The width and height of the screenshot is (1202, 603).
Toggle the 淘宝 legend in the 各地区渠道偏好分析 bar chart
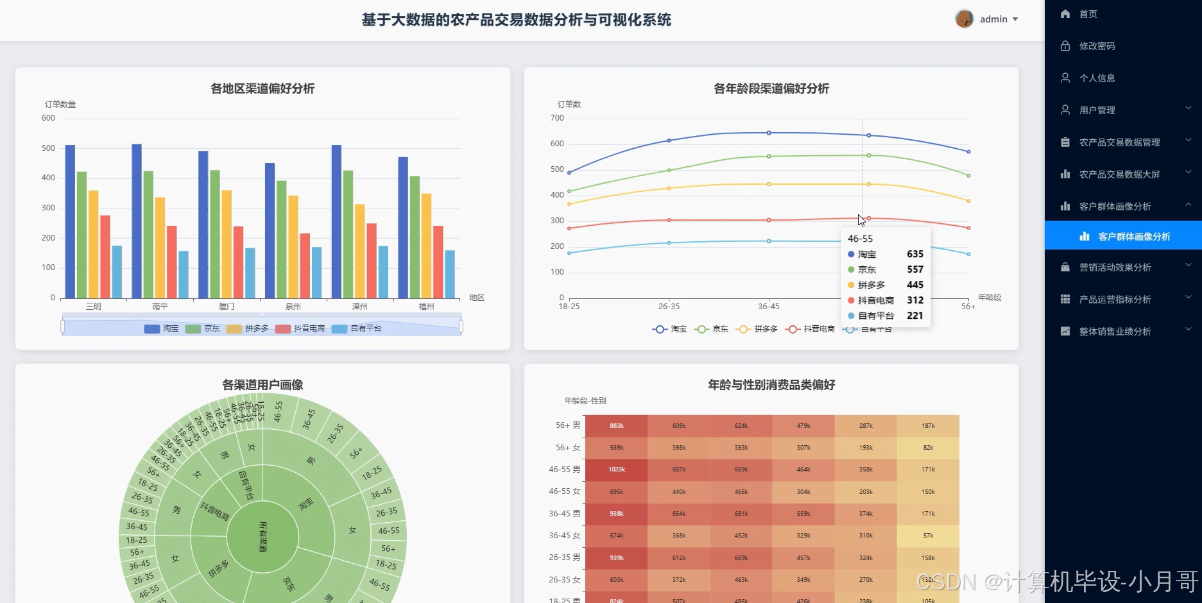161,328
